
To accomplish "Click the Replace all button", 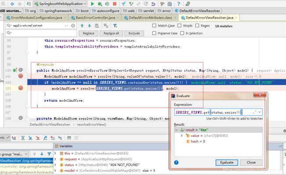I will [x=111, y=33].
